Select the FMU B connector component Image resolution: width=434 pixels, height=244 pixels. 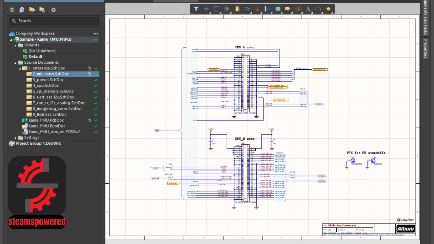pos(245,173)
